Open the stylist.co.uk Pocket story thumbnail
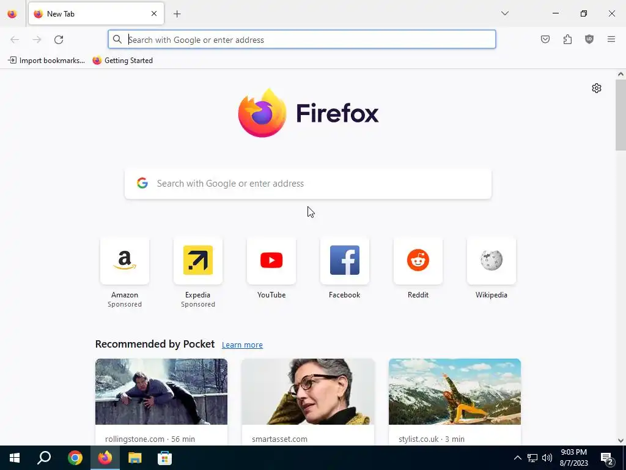The height and width of the screenshot is (470, 626). (x=455, y=392)
